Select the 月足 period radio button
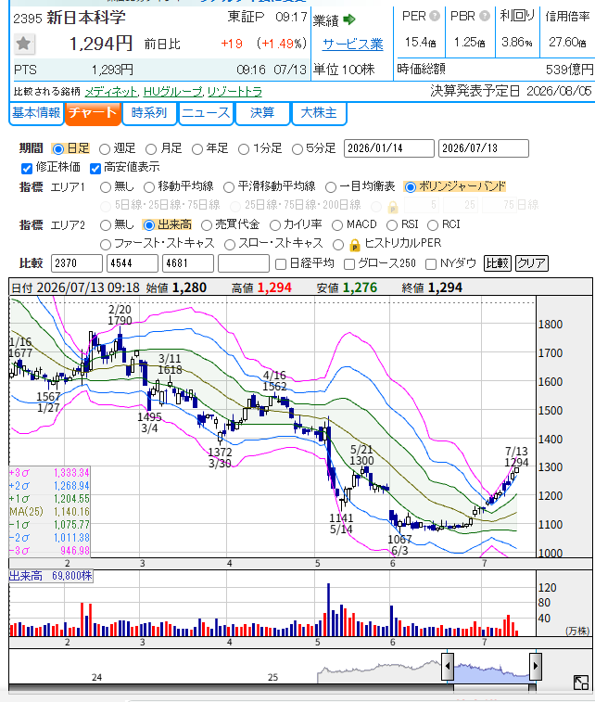 [x=151, y=148]
